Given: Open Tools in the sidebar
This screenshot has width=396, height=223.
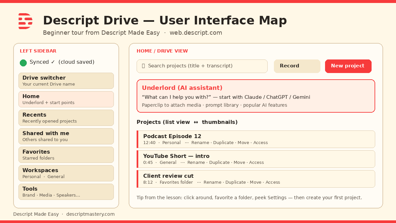Looking at the screenshot, I should (x=66, y=192).
